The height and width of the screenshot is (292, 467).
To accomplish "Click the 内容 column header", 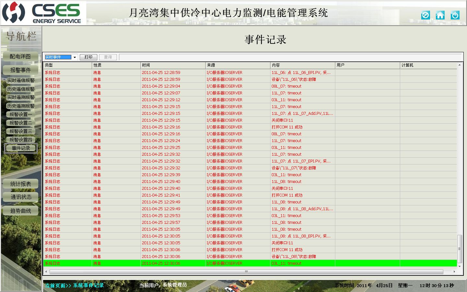I will 302,65.
